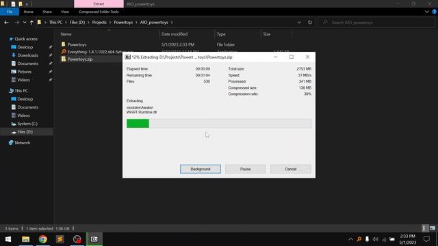Screen dimensions: 438x246
Task: Sort by Date modified column header
Action: click(175, 34)
